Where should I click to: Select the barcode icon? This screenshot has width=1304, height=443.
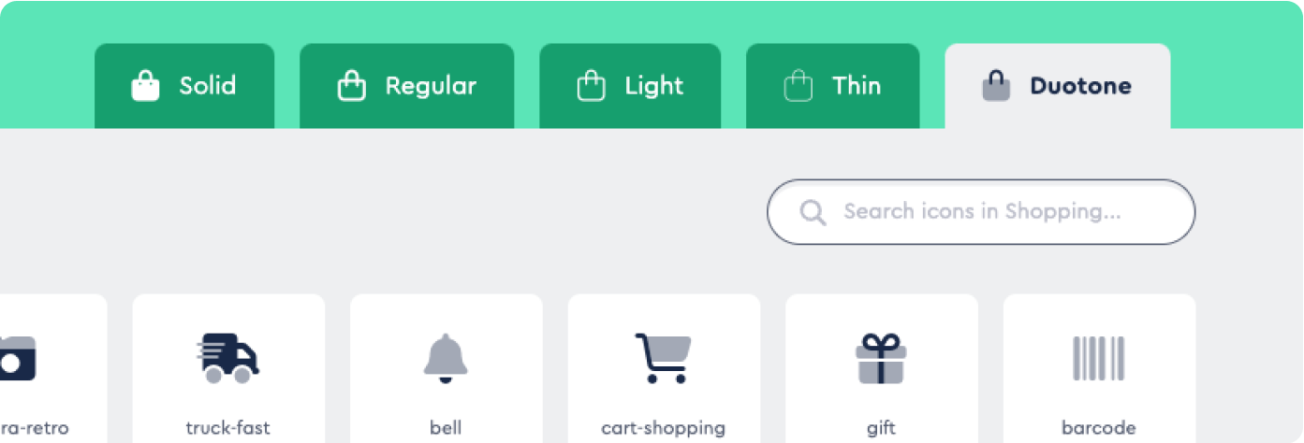click(1099, 358)
